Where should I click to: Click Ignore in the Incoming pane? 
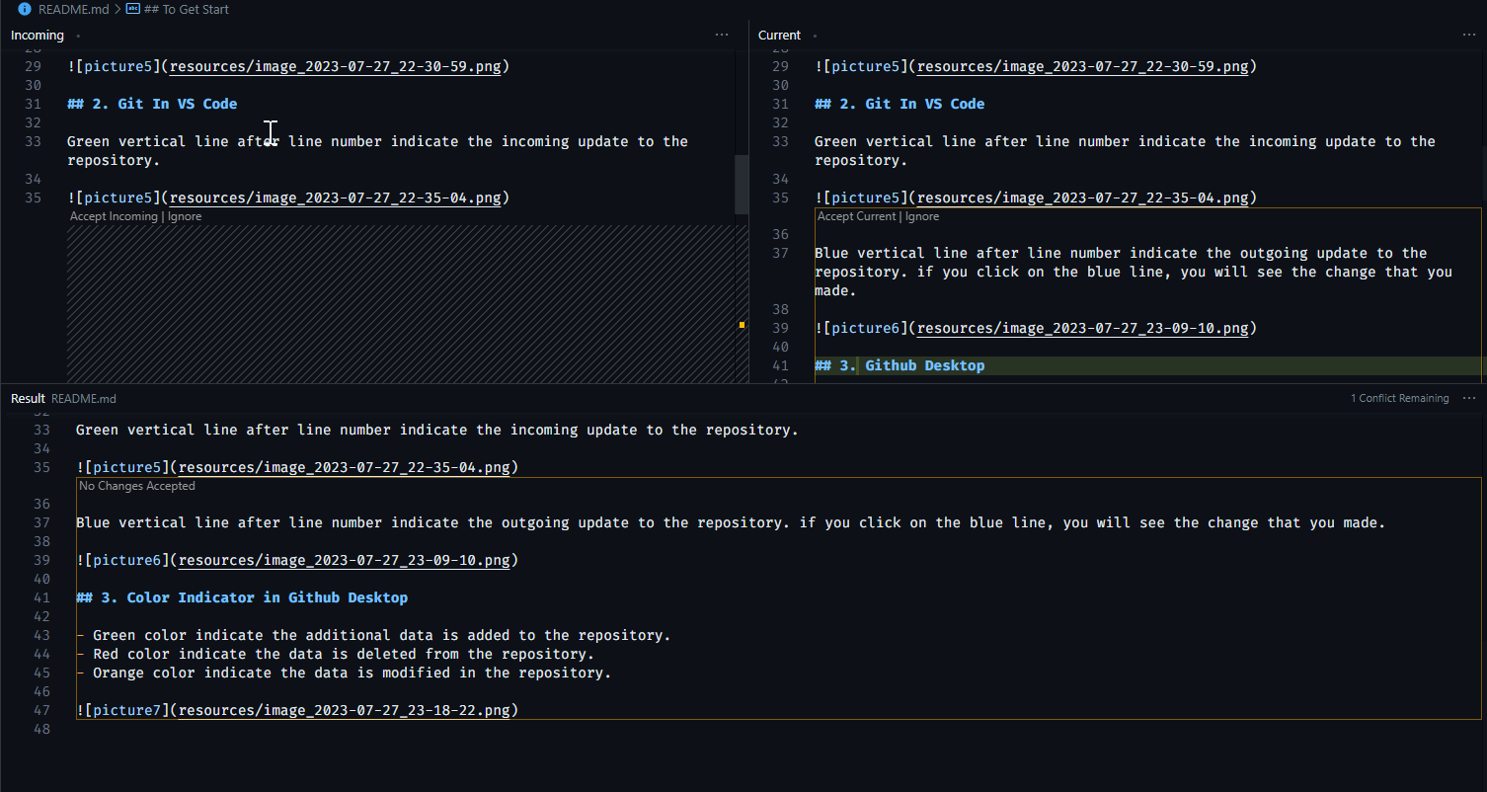coord(184,216)
